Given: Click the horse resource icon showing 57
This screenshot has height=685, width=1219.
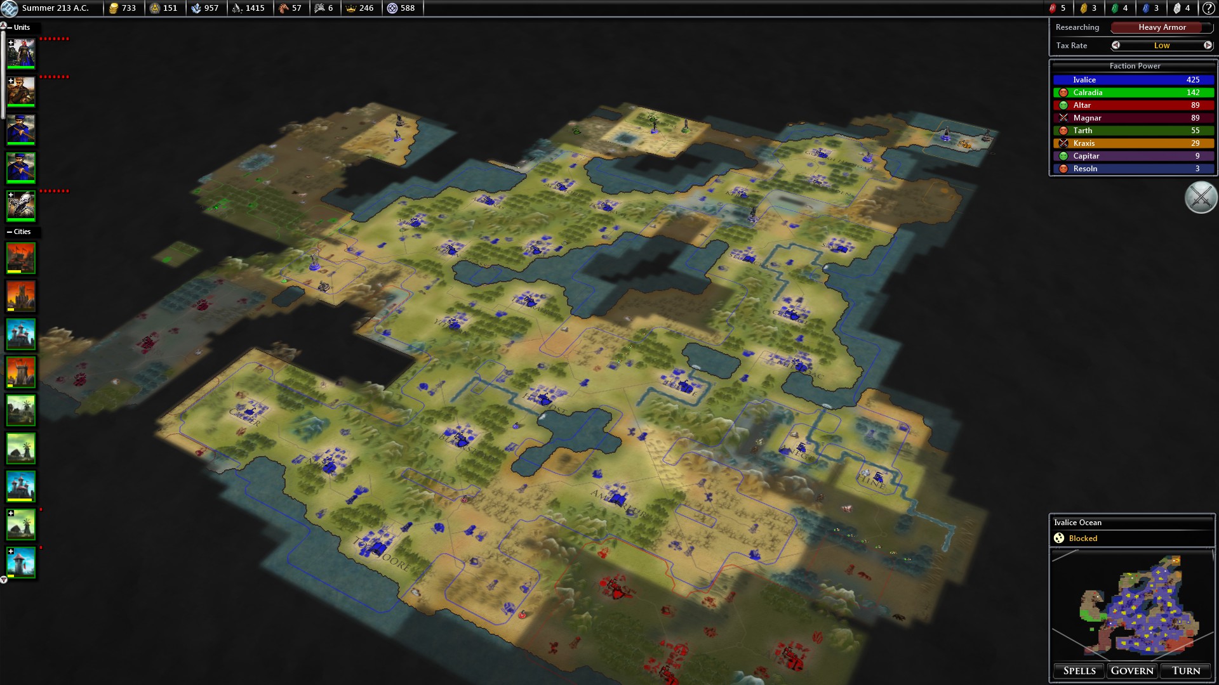Looking at the screenshot, I should pyautogui.click(x=284, y=8).
